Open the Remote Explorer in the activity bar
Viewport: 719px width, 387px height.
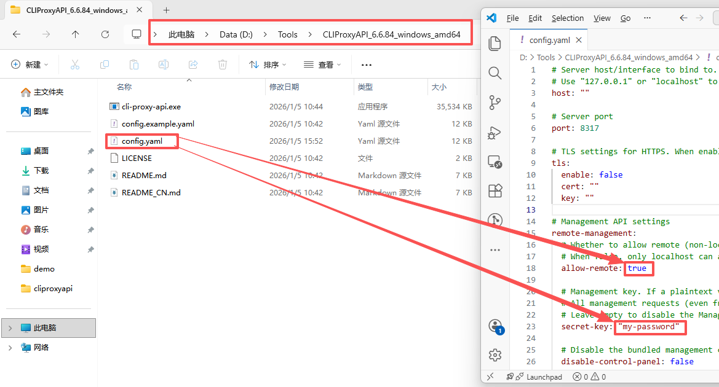[x=495, y=162]
